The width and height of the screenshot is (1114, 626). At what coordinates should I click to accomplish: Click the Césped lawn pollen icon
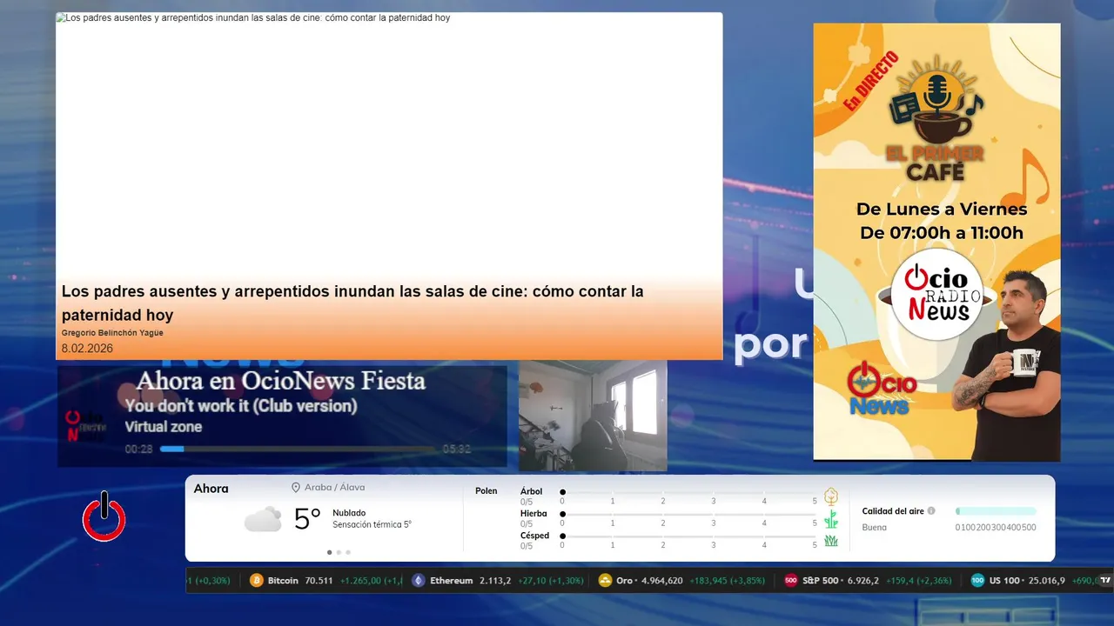click(x=831, y=541)
